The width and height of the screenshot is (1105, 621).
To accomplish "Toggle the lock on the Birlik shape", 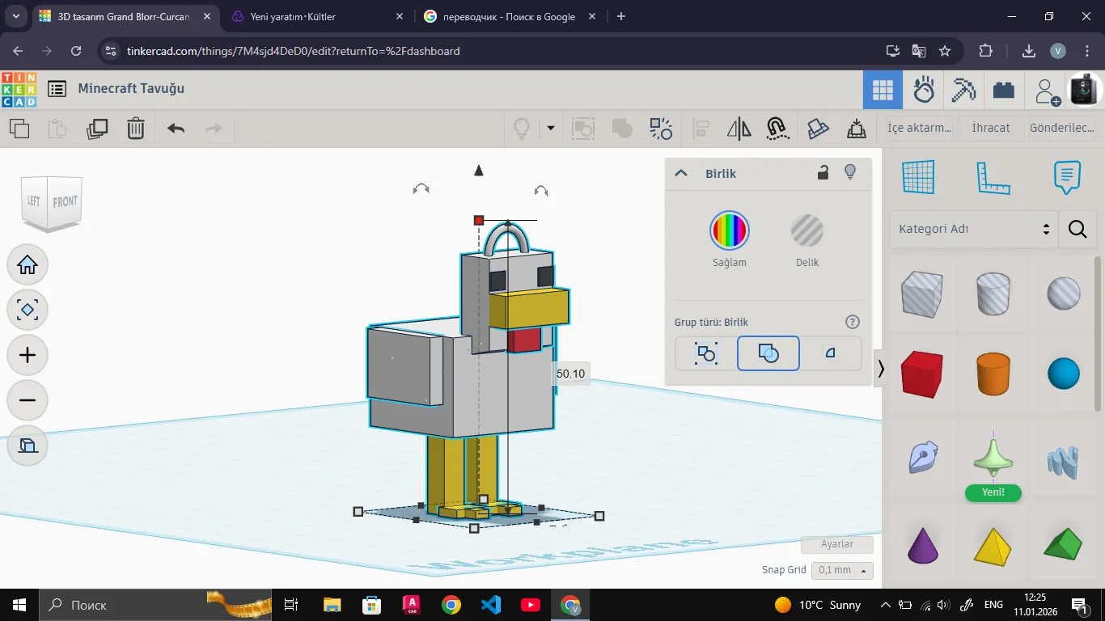I will pos(823,172).
